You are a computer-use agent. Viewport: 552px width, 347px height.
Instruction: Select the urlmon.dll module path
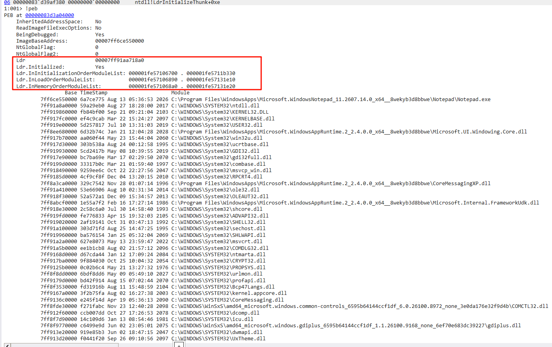click(217, 274)
